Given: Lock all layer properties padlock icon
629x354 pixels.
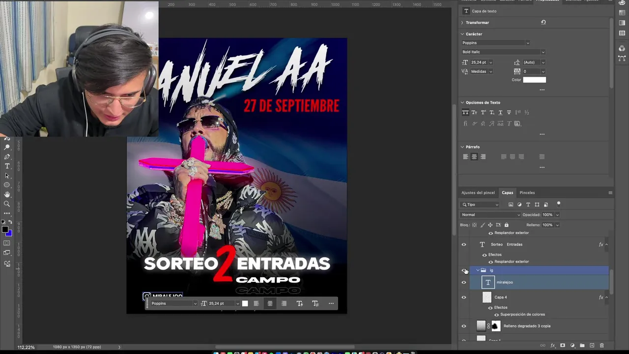Looking at the screenshot, I should click(506, 225).
